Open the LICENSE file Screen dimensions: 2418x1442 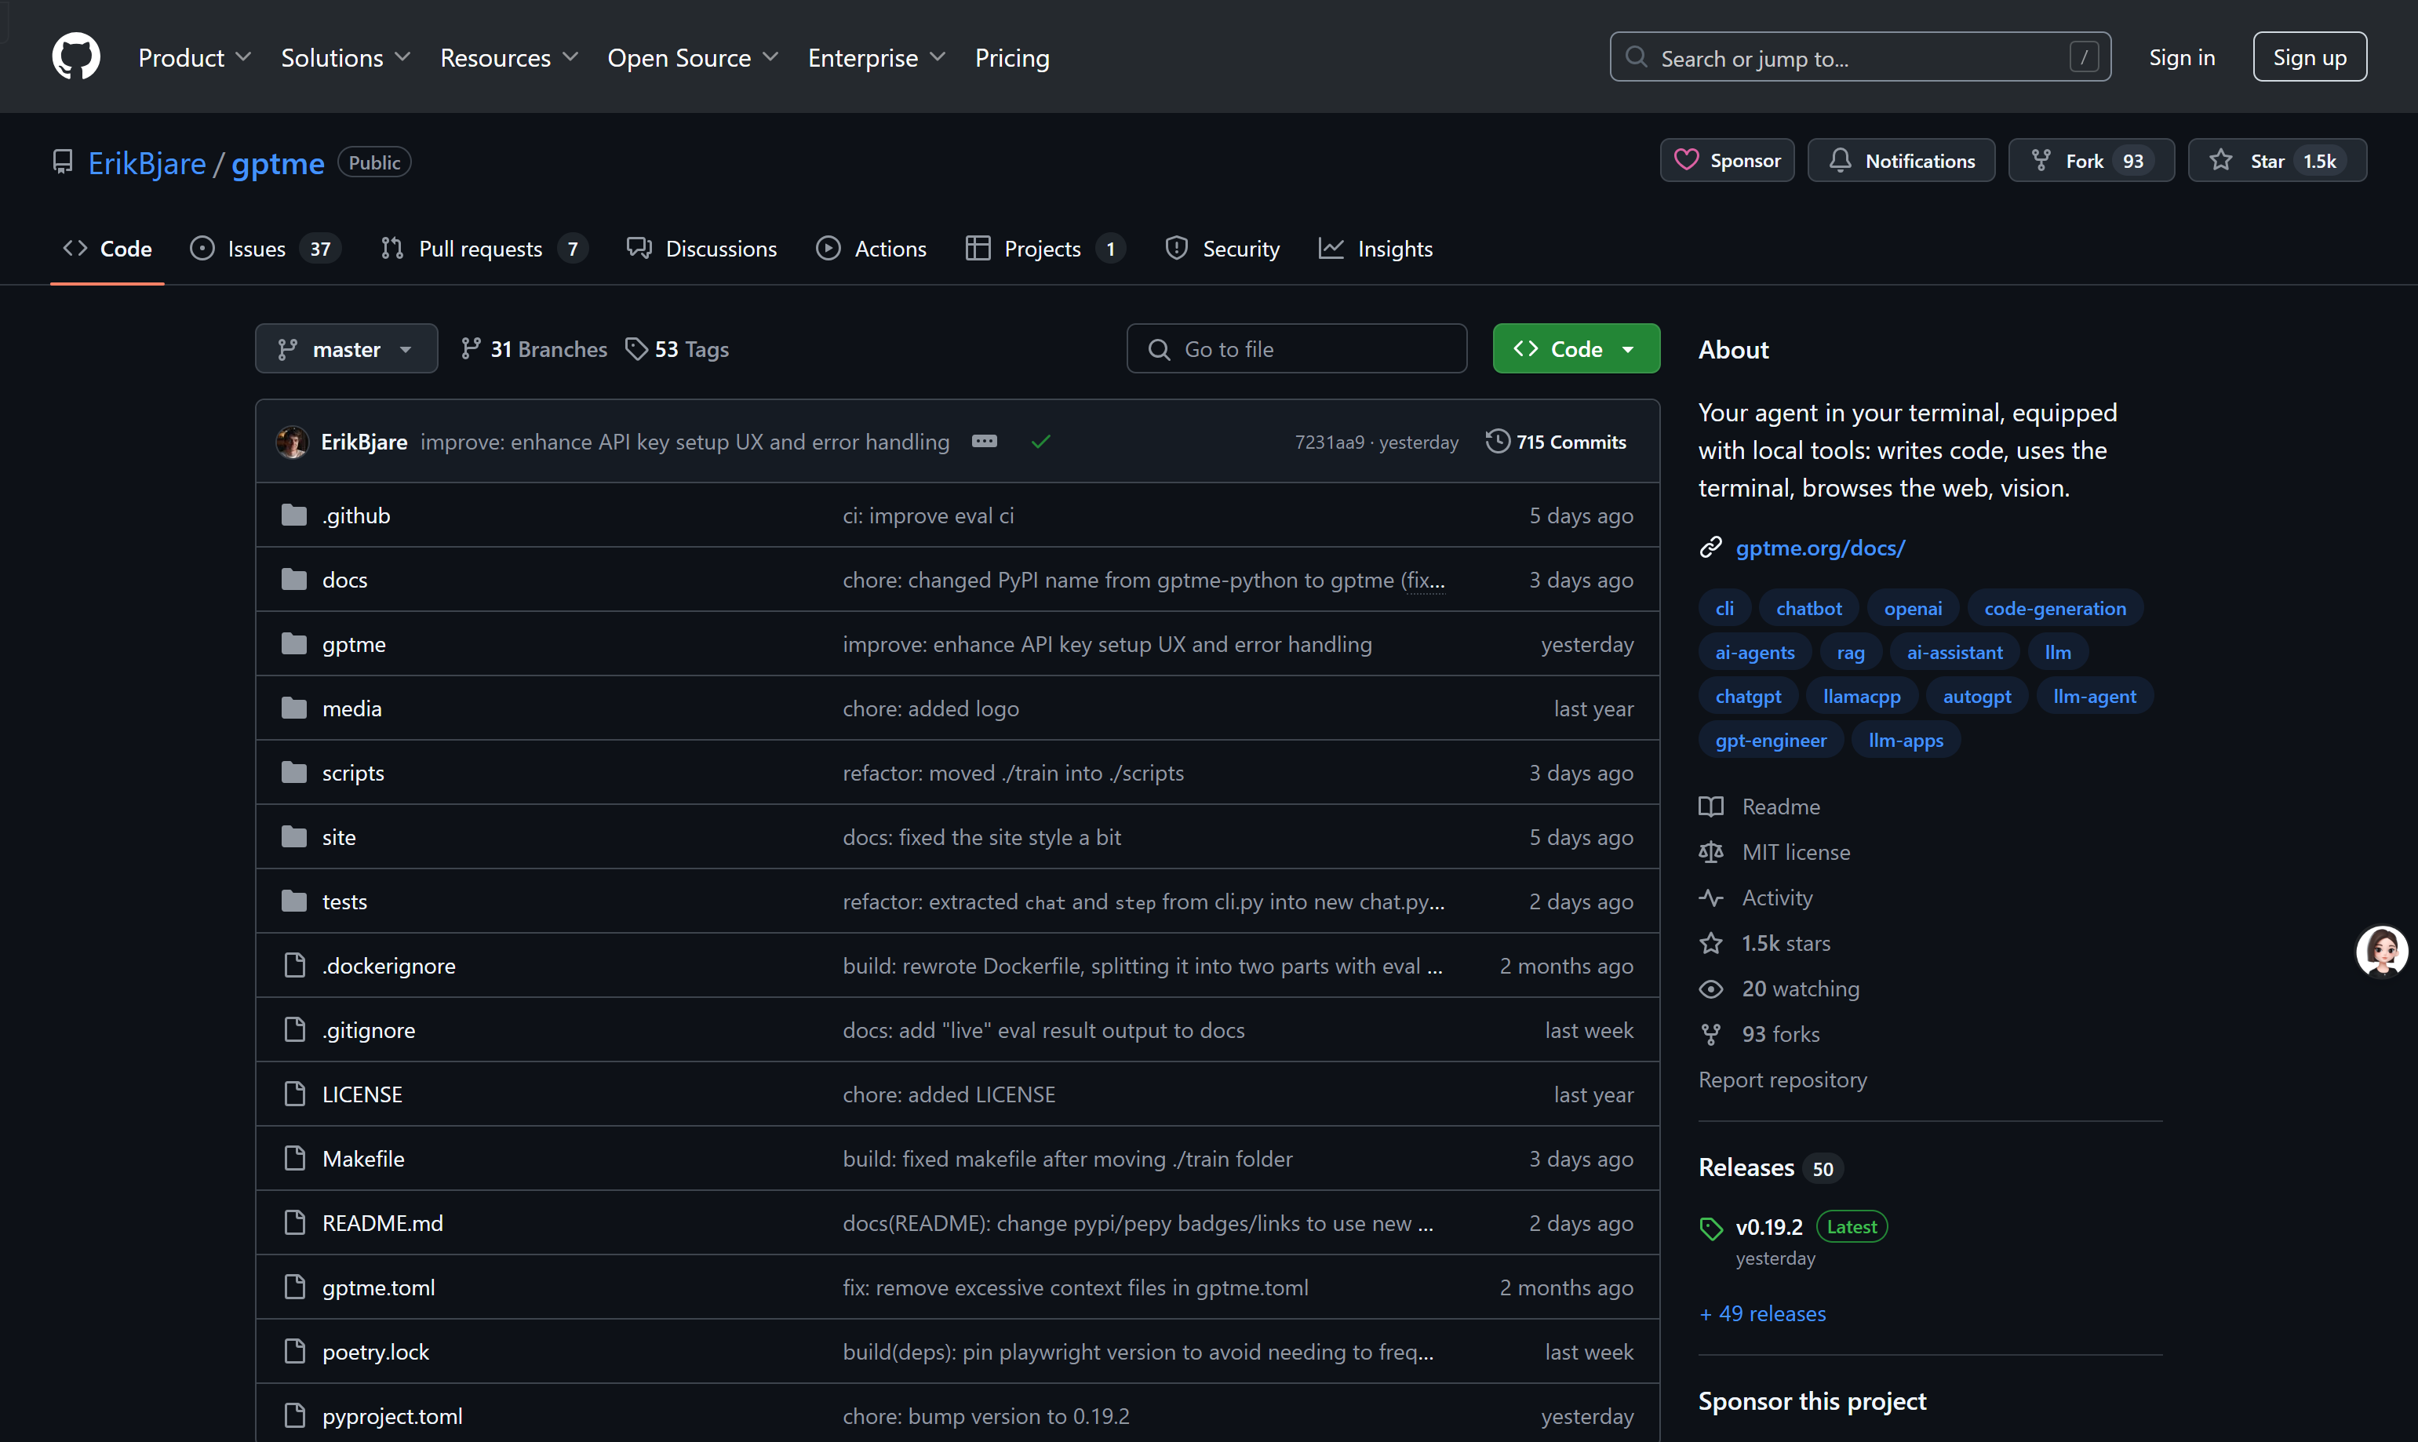pyautogui.click(x=362, y=1094)
